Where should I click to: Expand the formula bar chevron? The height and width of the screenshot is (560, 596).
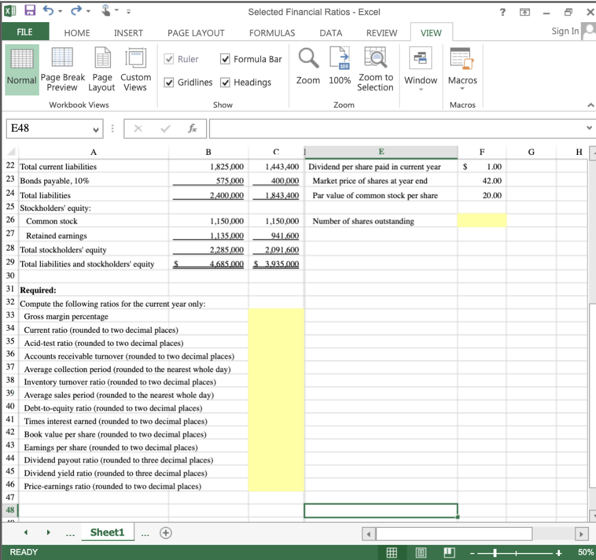(589, 128)
